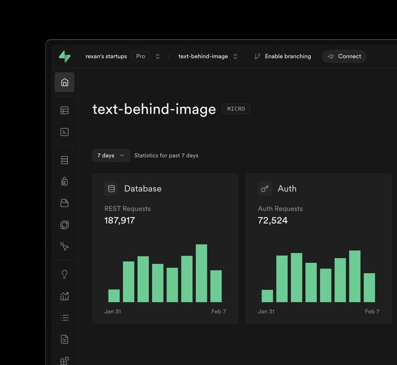This screenshot has height=365, width=397.
Task: Open Edge Functions in sidebar
Action: click(x=65, y=225)
